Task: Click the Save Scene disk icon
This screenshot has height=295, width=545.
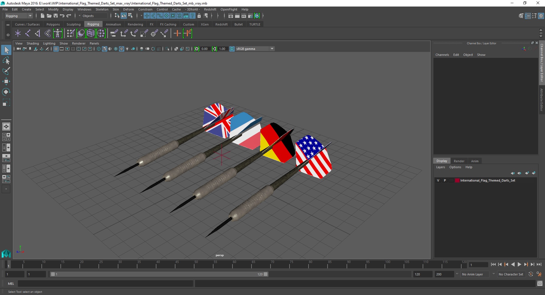Action: pos(56,16)
